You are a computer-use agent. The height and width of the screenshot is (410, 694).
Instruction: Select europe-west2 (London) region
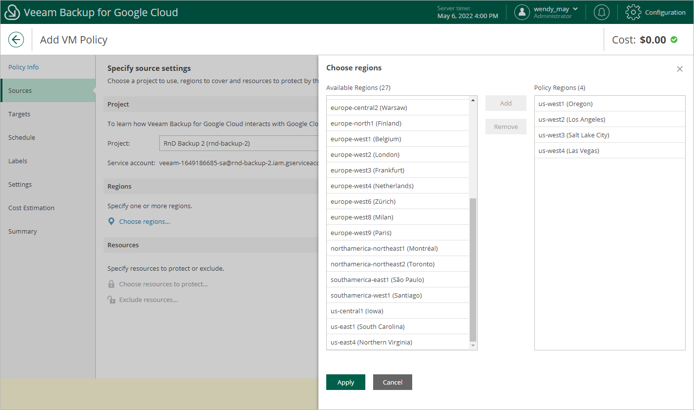click(x=398, y=154)
